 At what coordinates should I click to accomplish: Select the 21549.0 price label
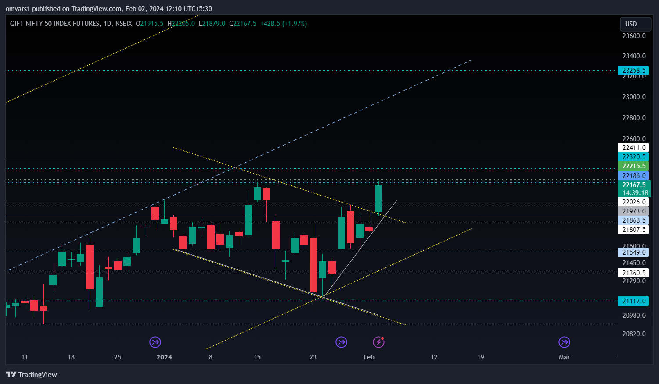pyautogui.click(x=634, y=252)
